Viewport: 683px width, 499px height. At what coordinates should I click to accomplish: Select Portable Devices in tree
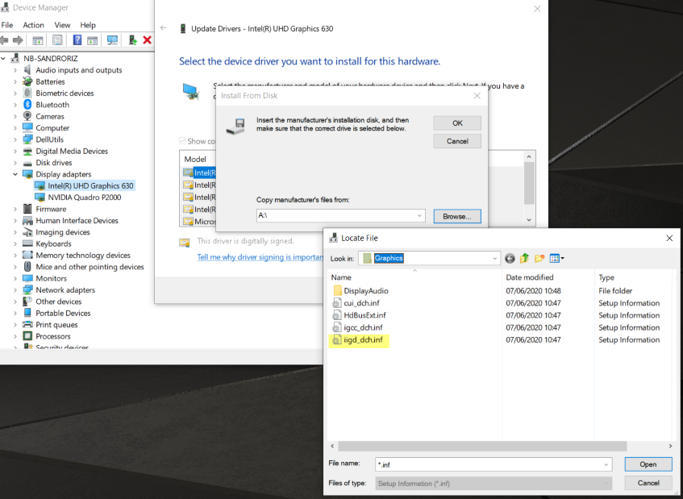click(x=63, y=313)
